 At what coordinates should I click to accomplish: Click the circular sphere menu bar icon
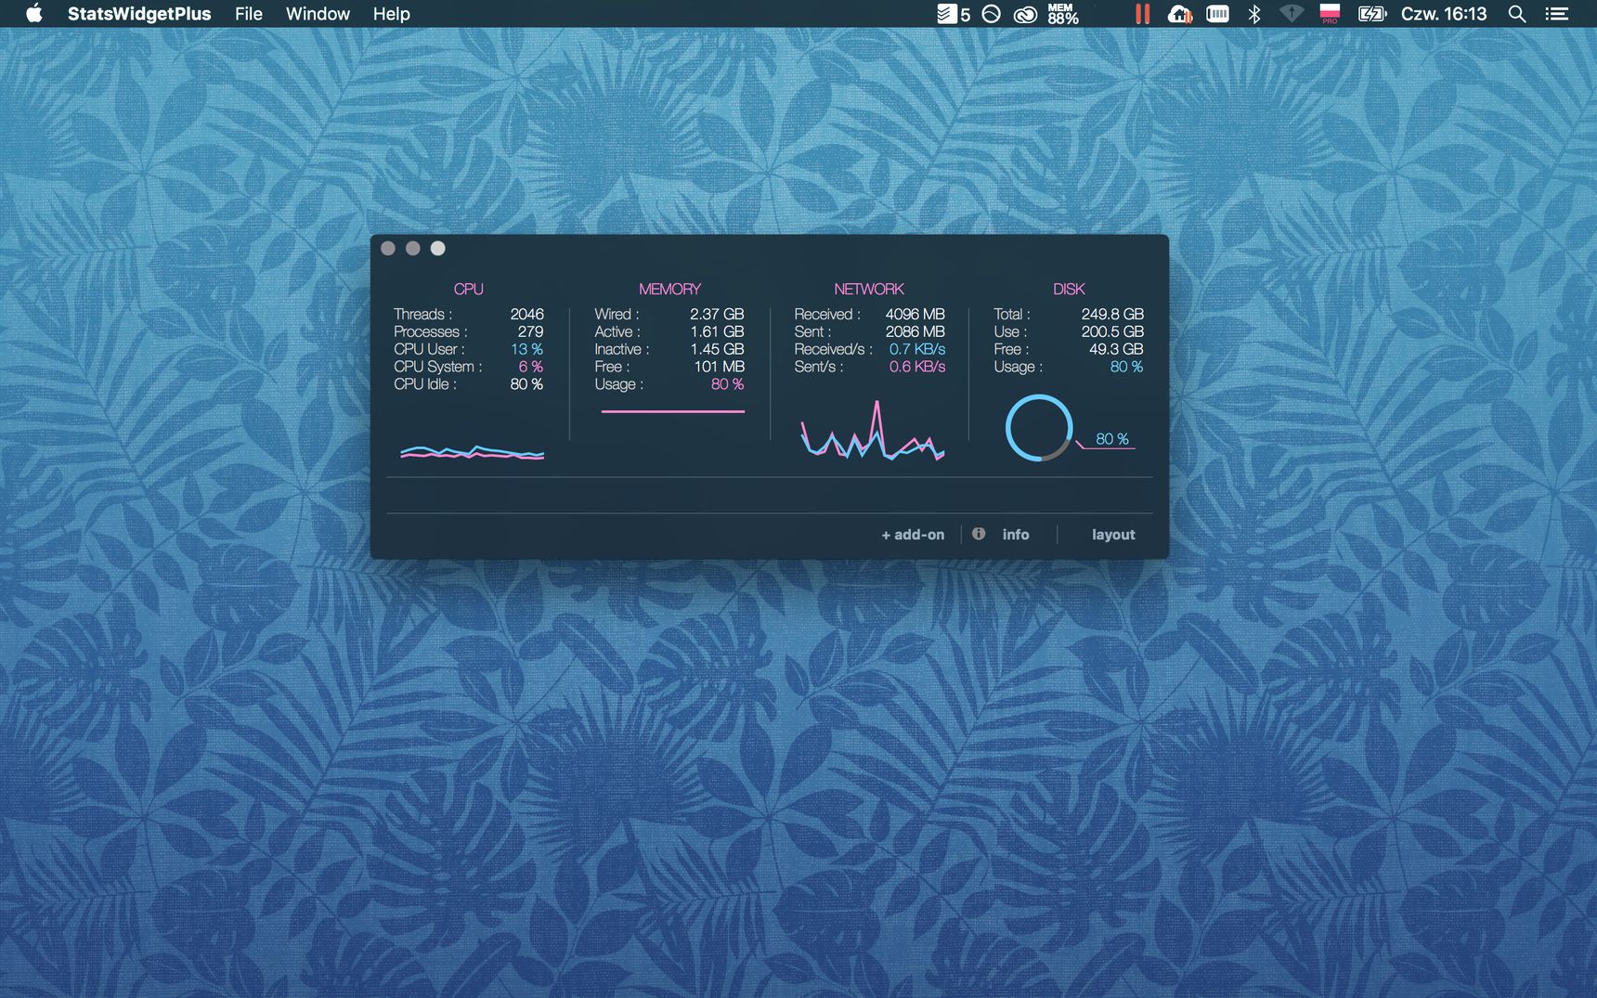992,14
